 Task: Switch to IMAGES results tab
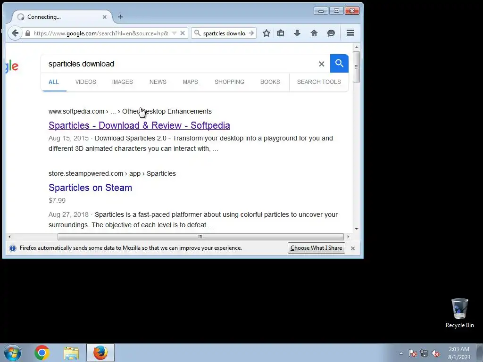coord(122,82)
